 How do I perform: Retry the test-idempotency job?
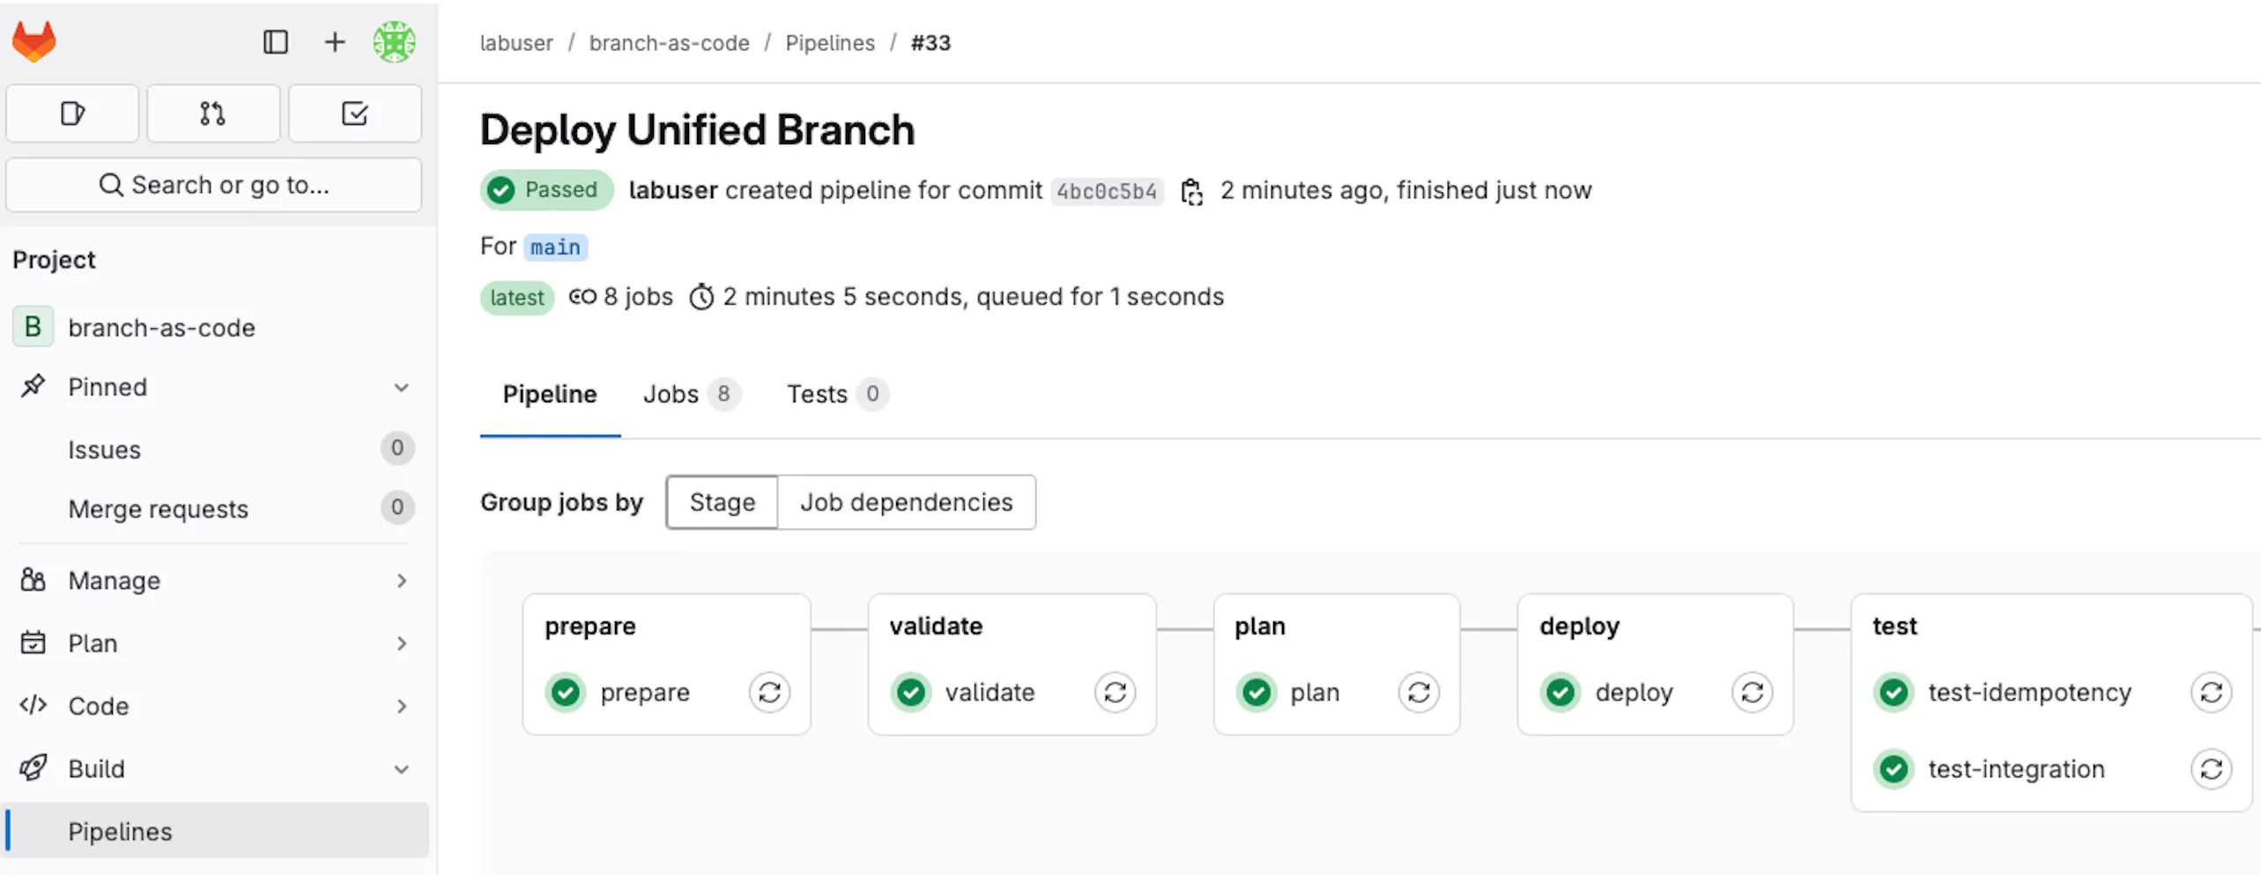click(x=2210, y=693)
